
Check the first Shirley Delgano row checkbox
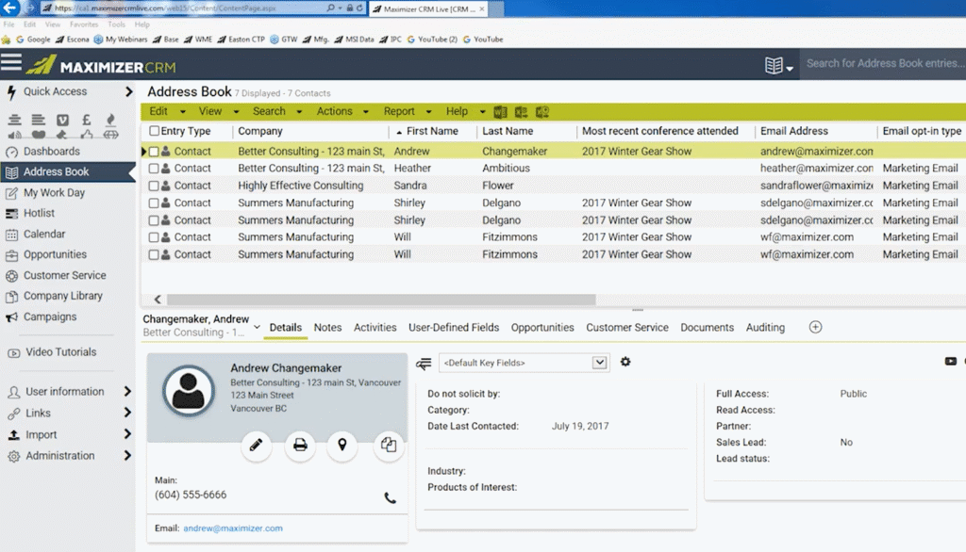point(154,203)
